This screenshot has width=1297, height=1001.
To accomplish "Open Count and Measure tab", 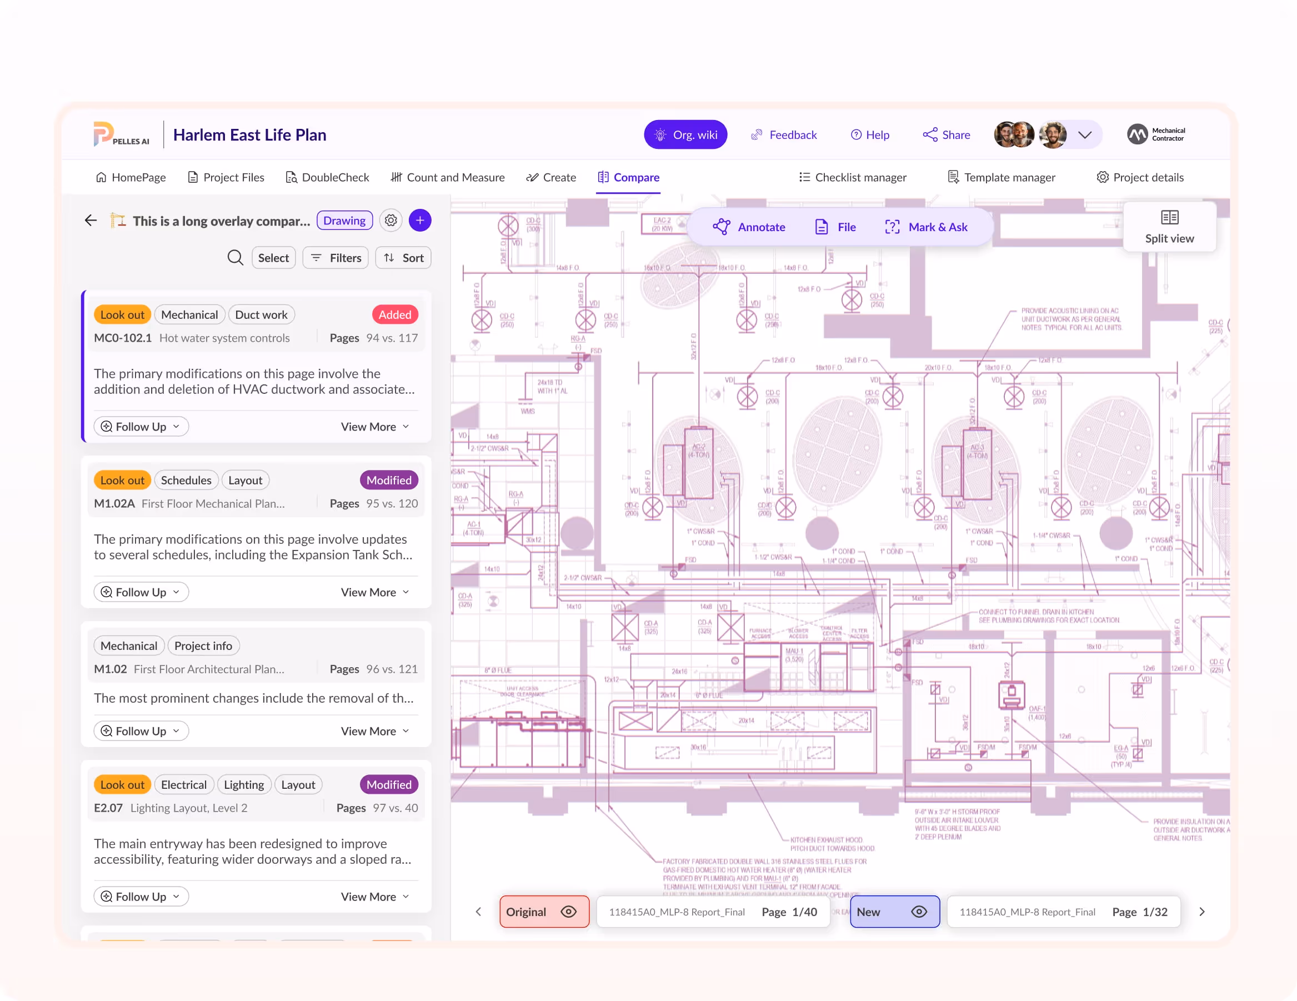I will point(448,177).
